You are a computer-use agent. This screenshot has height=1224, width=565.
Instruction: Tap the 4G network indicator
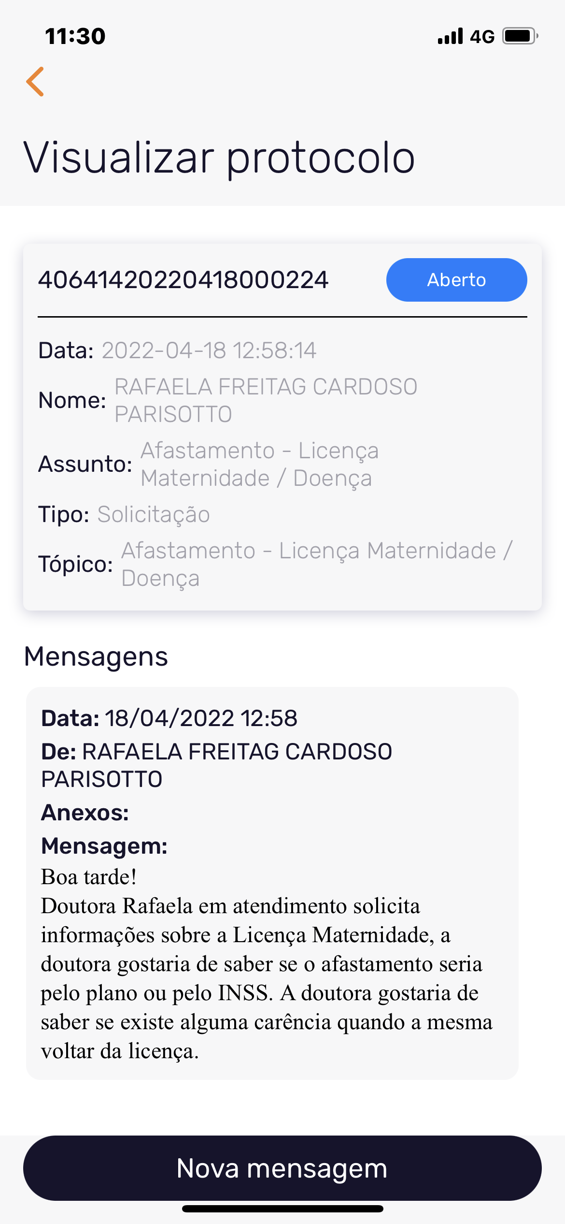click(x=482, y=37)
